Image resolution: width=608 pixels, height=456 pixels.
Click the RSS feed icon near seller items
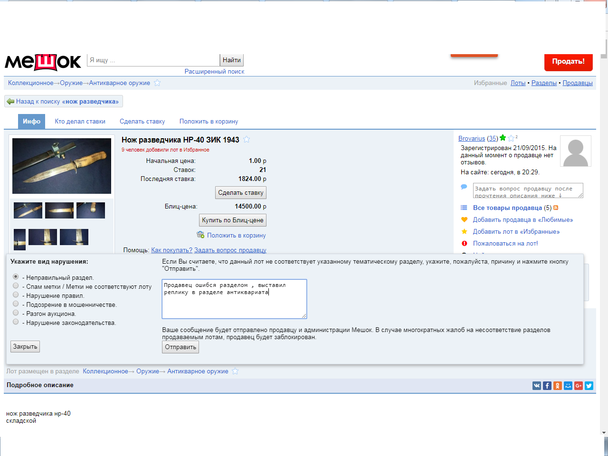(x=556, y=208)
